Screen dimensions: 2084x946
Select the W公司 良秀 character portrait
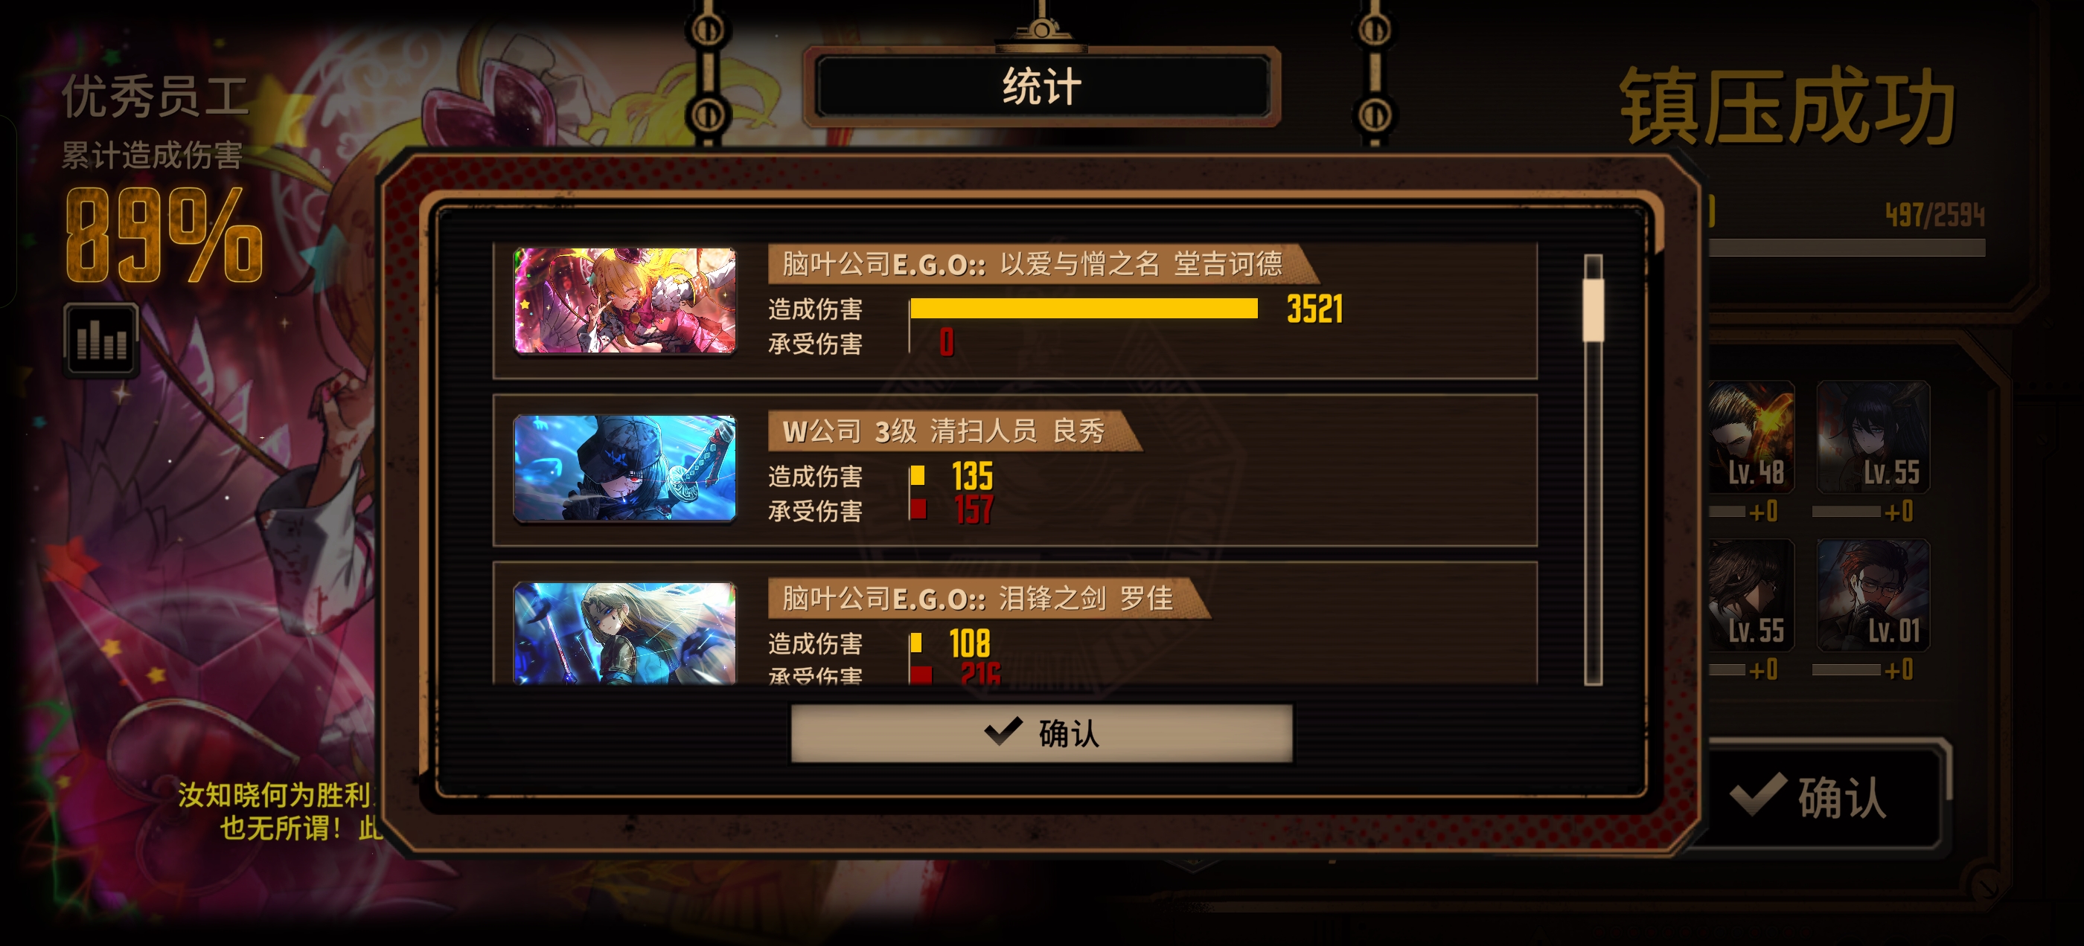click(x=624, y=468)
